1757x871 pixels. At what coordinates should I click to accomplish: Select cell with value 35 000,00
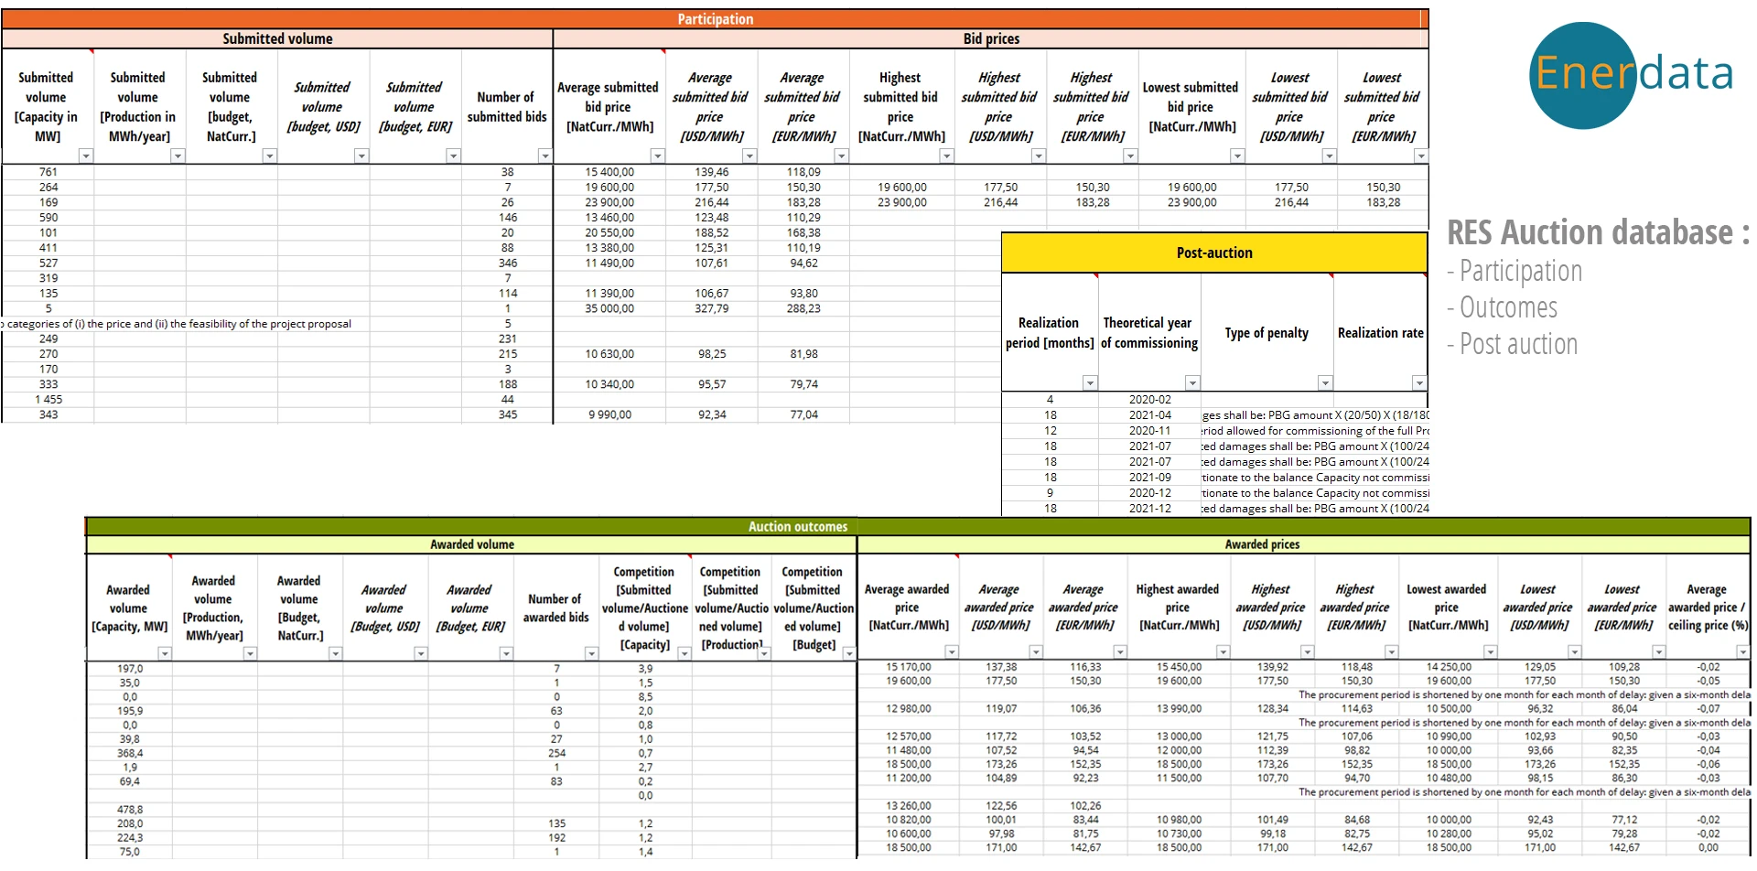[x=609, y=308]
